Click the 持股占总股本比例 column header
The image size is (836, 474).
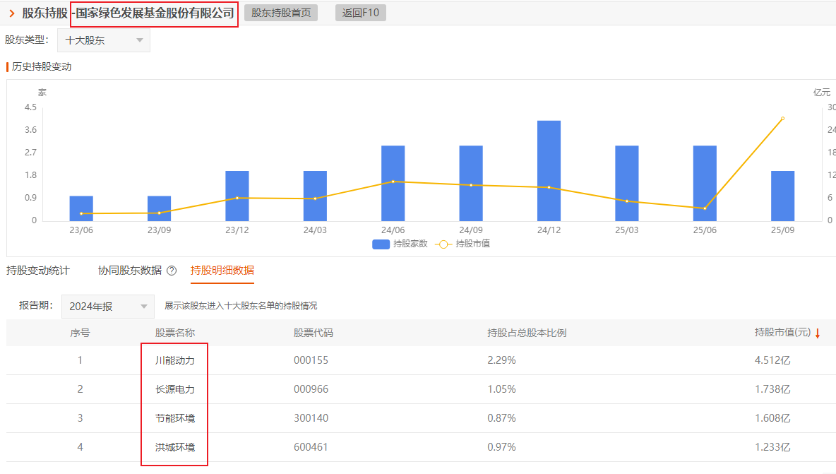pos(527,333)
